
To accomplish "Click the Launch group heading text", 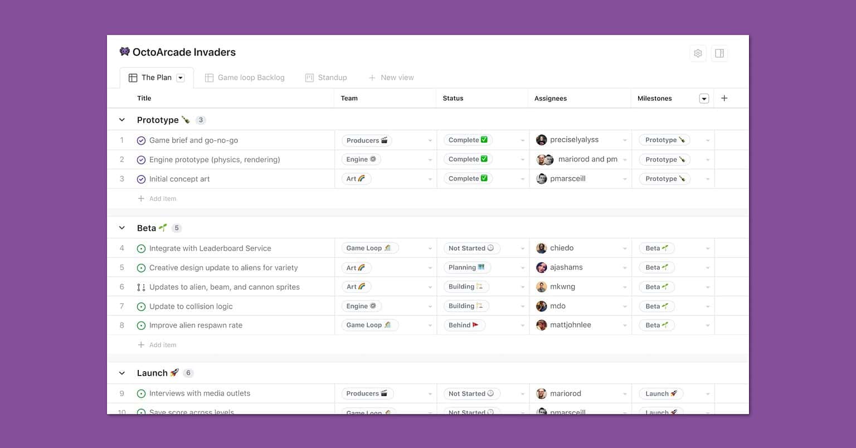I will pyautogui.click(x=152, y=373).
